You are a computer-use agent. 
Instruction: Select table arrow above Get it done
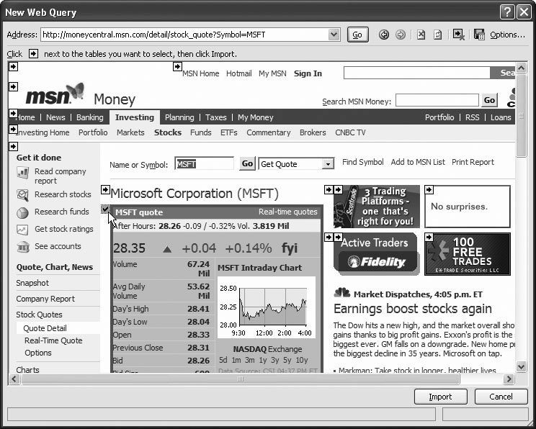[13, 147]
